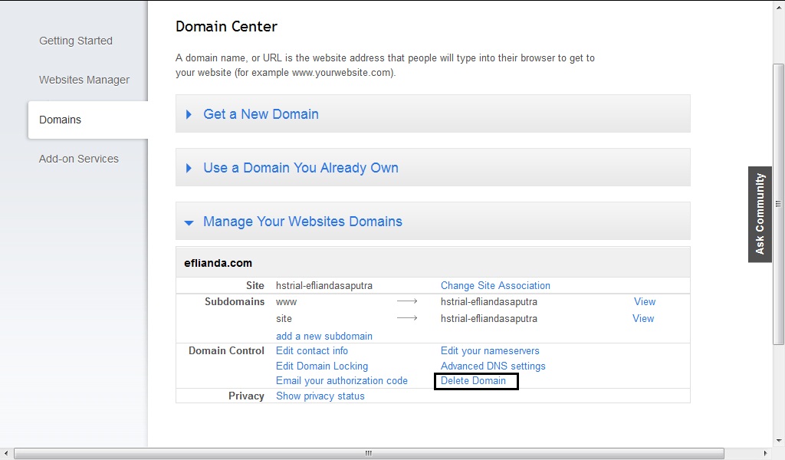The width and height of the screenshot is (785, 460).
Task: Open Advanced DNS settings
Action: [x=491, y=366]
